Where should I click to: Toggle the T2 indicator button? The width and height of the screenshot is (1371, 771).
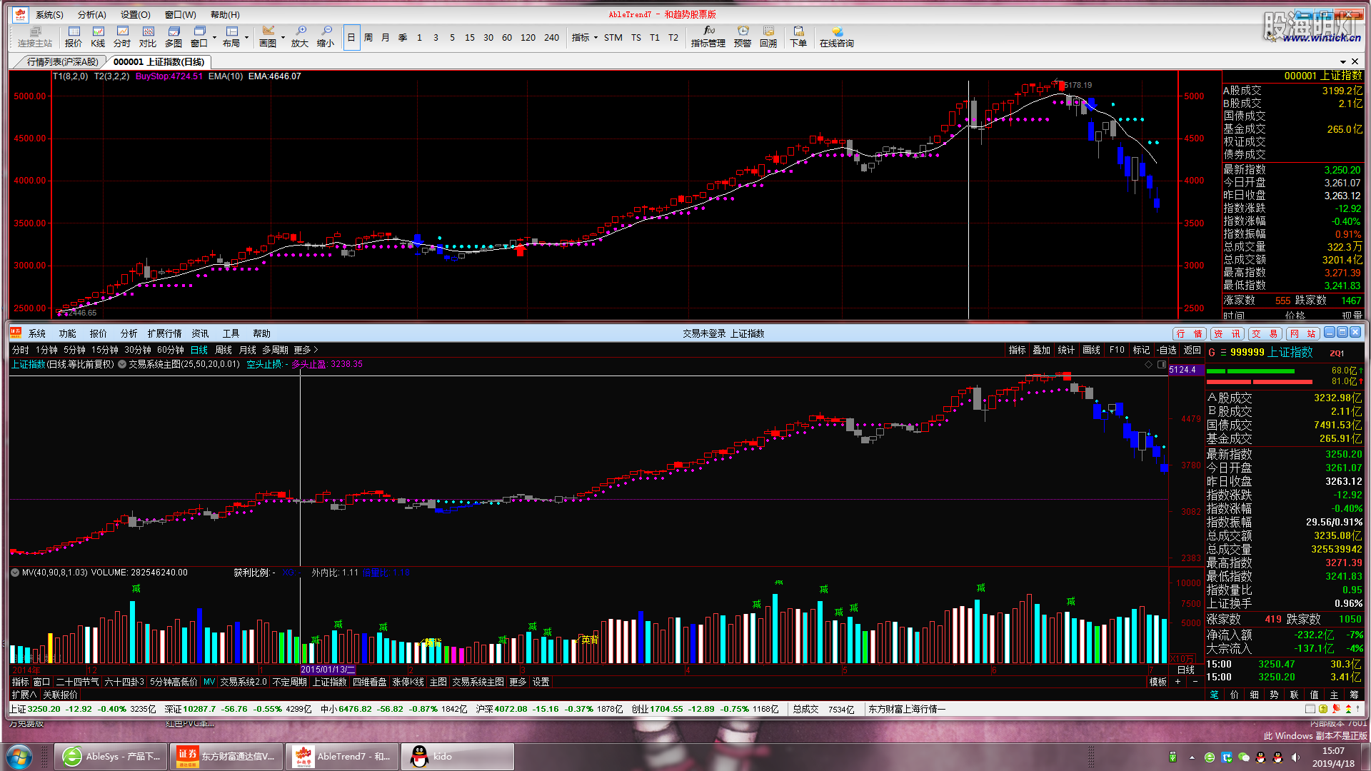(x=673, y=37)
